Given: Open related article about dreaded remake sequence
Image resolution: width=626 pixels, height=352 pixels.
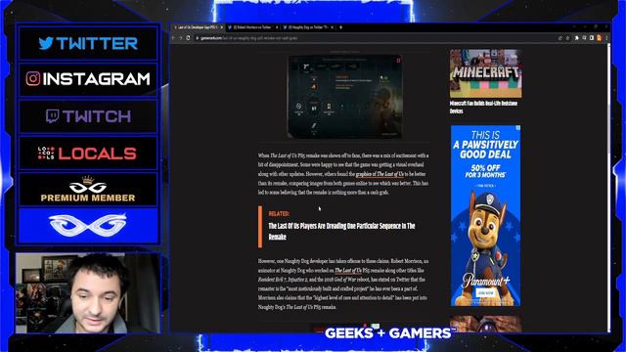Looking at the screenshot, I should tap(341, 231).
